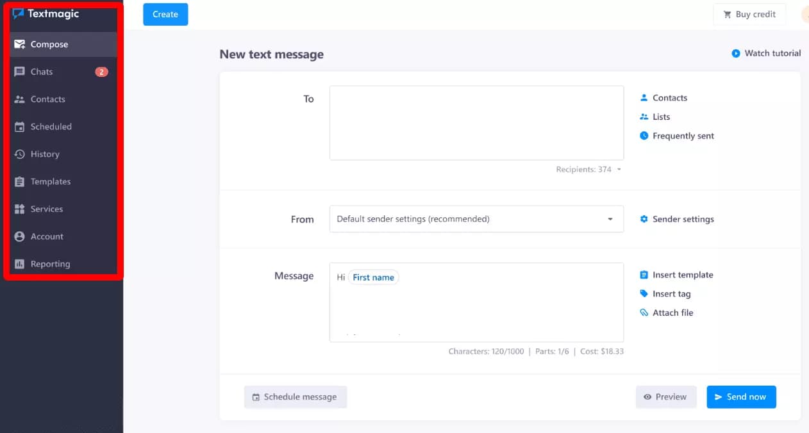
Task: Click the Textmagic logo icon
Action: click(x=19, y=13)
